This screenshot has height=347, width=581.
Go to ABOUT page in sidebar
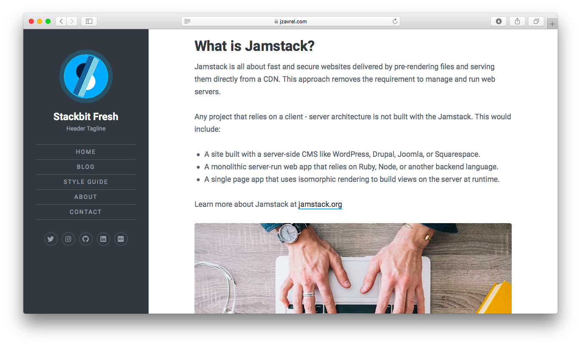[x=86, y=197]
